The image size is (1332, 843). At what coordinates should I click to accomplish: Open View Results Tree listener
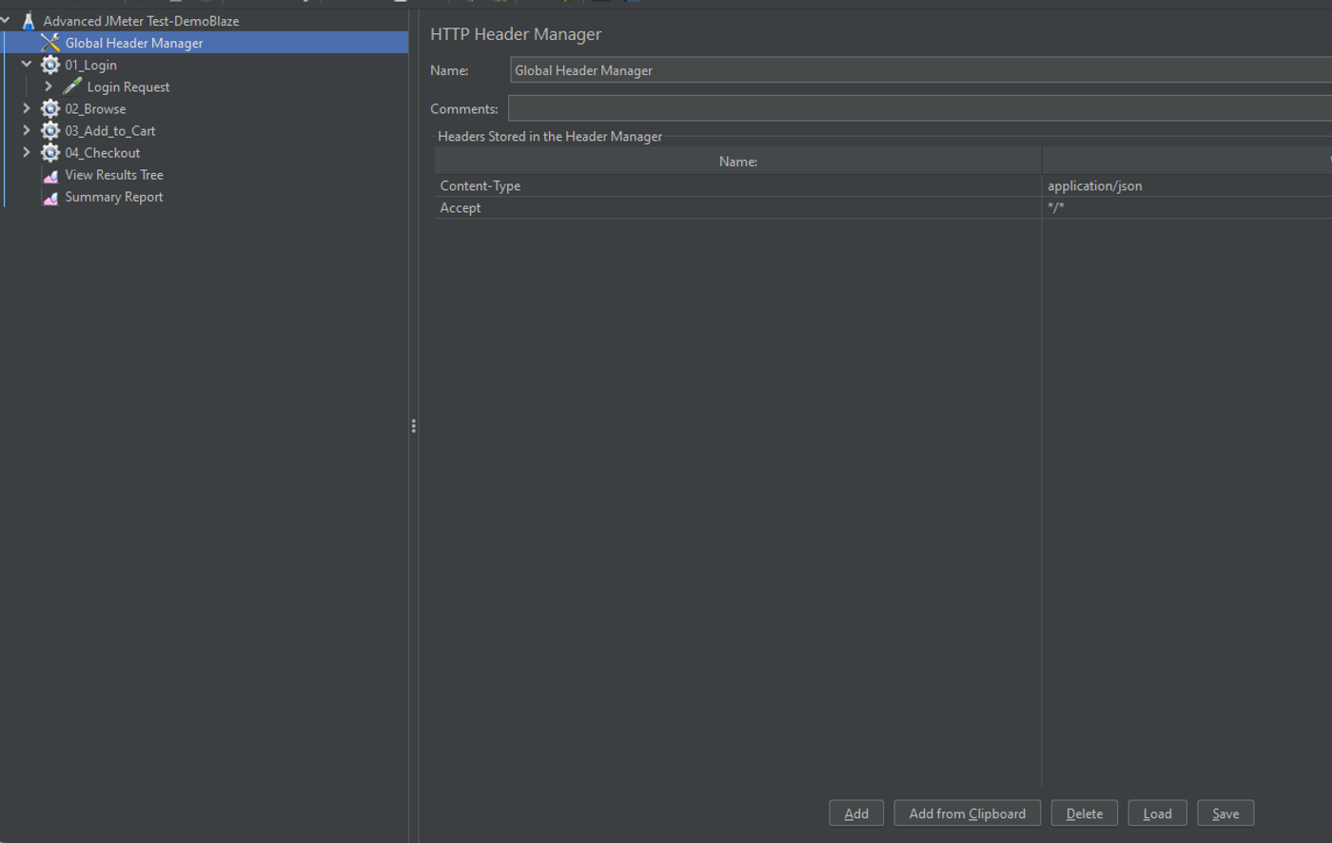coord(114,175)
